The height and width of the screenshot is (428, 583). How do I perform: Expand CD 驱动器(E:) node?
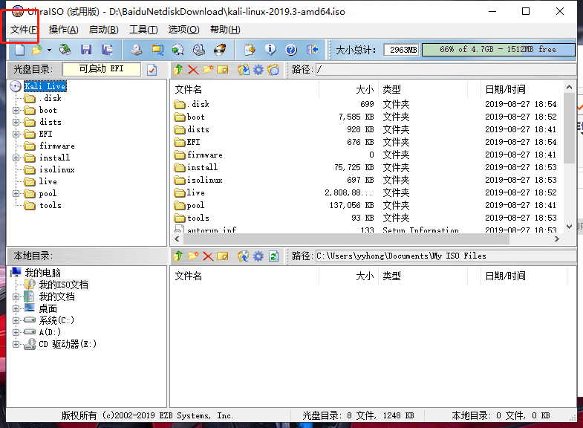[x=16, y=344]
